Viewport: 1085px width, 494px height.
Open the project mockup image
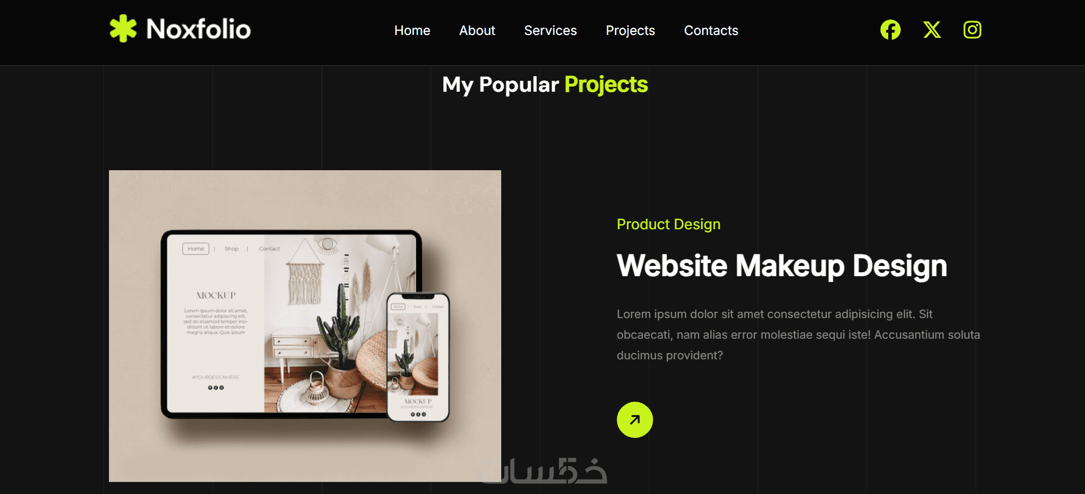tap(305, 326)
